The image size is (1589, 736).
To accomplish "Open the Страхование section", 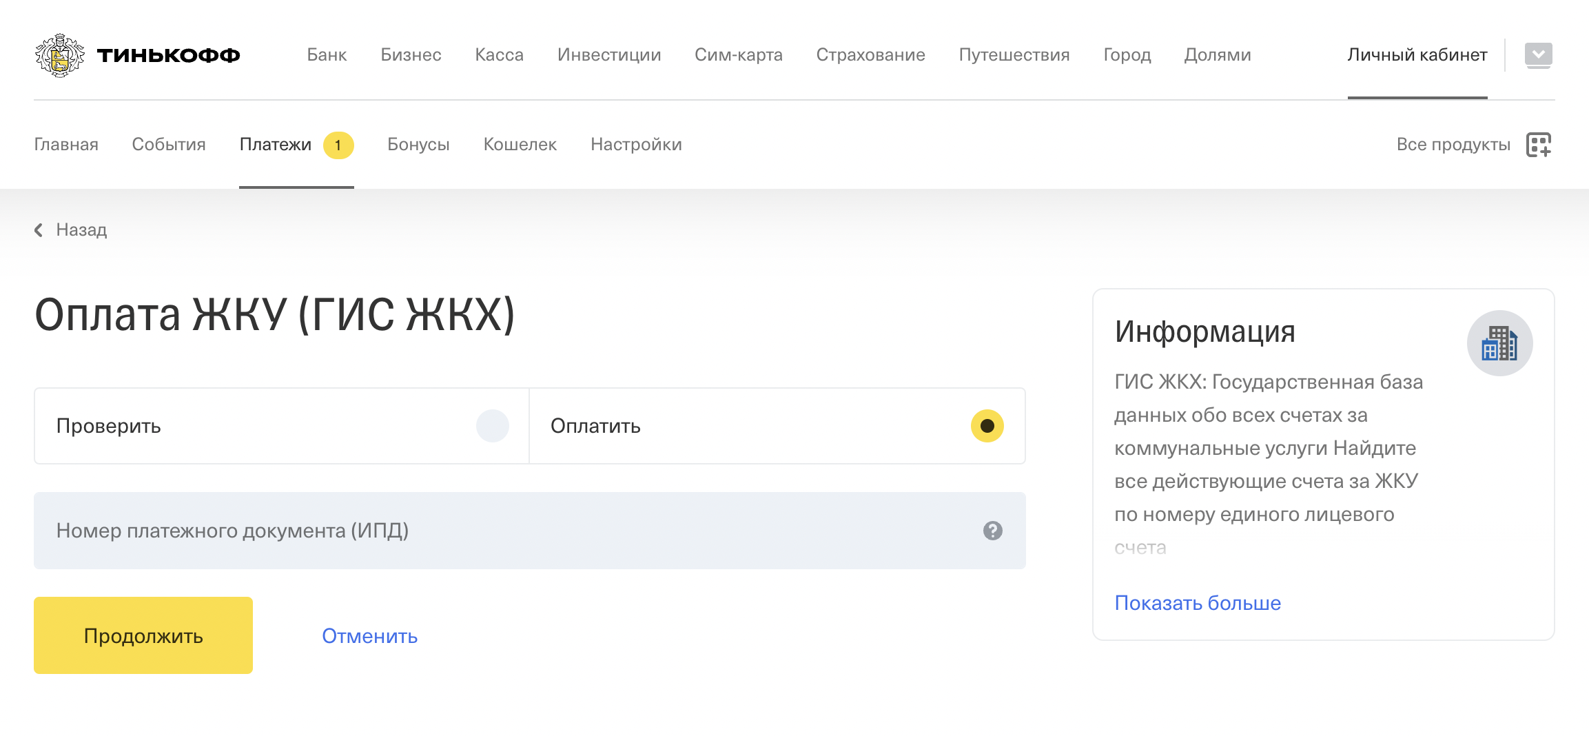I will [x=870, y=55].
